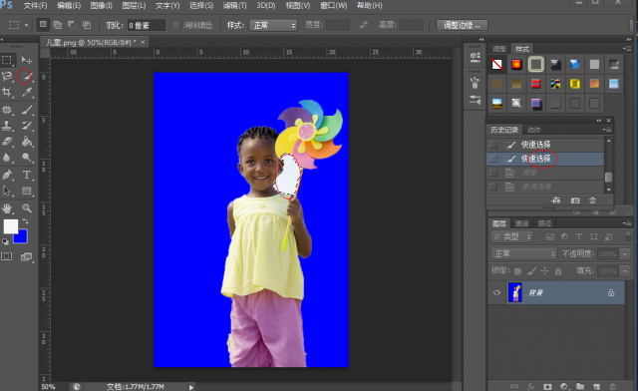Select the Rectangle shape tool

click(27, 191)
